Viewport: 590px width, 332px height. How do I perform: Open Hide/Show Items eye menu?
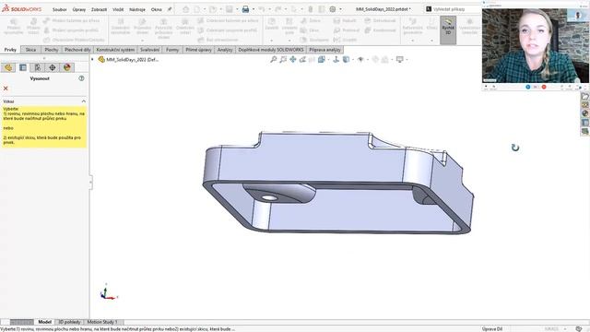tap(360, 59)
